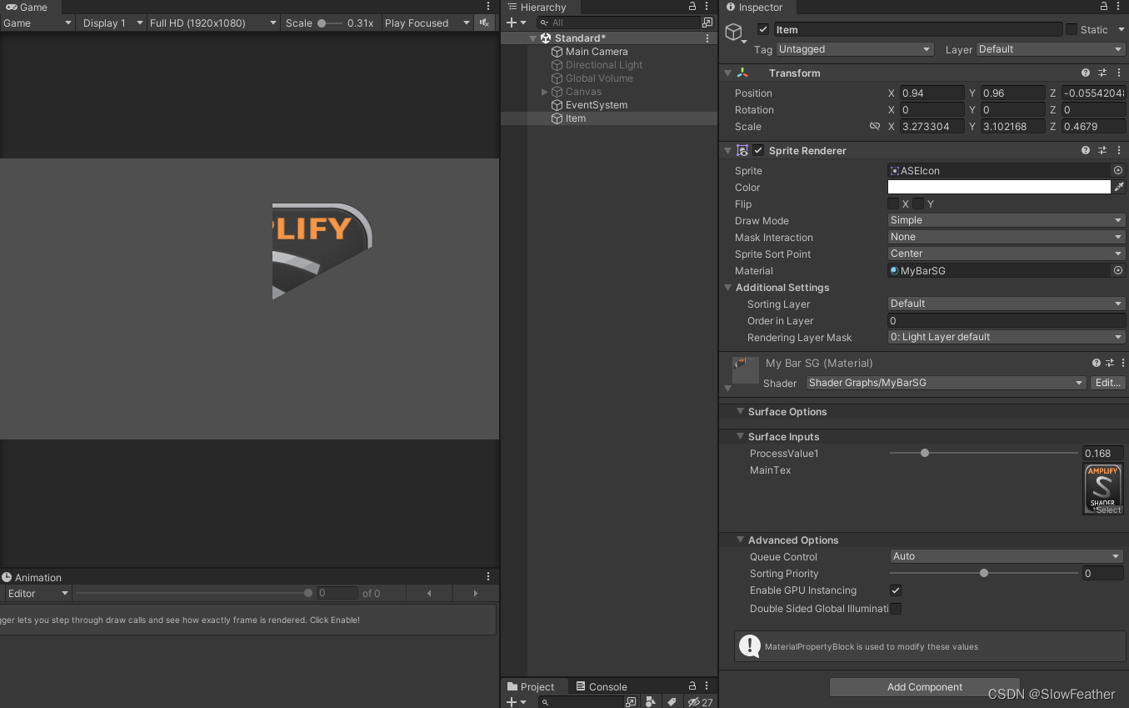Open Material field object picker circle
The image size is (1129, 708).
[1118, 270]
